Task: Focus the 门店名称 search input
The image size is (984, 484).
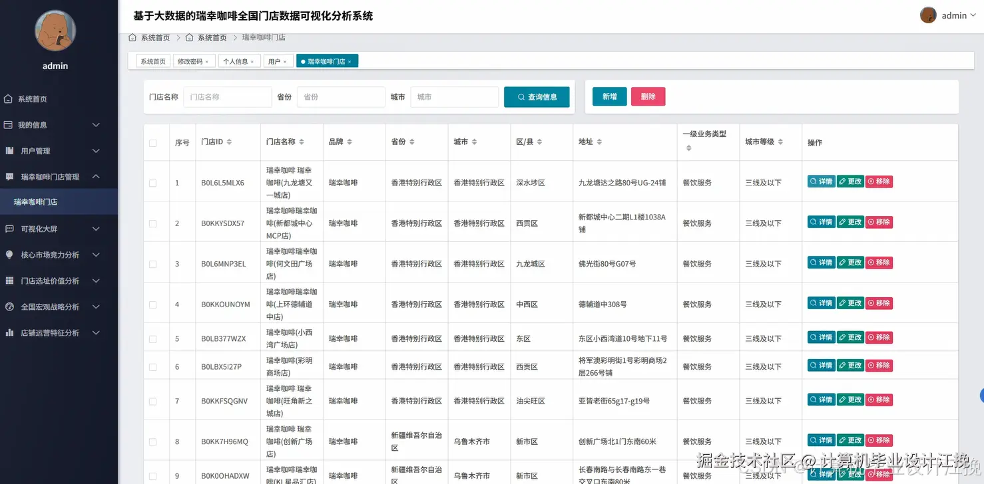Action: tap(228, 97)
